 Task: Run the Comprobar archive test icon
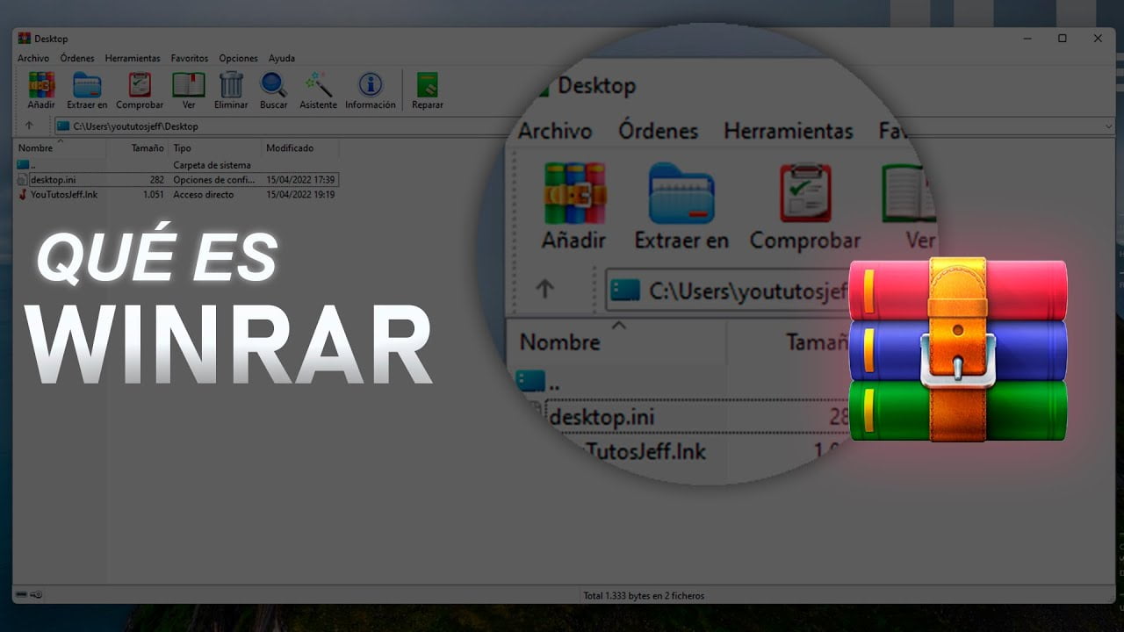[x=140, y=90]
